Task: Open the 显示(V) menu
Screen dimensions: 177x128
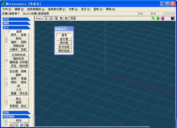Action: click(x=86, y=9)
